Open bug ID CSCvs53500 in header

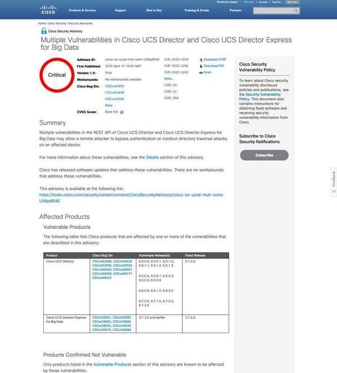click(115, 99)
